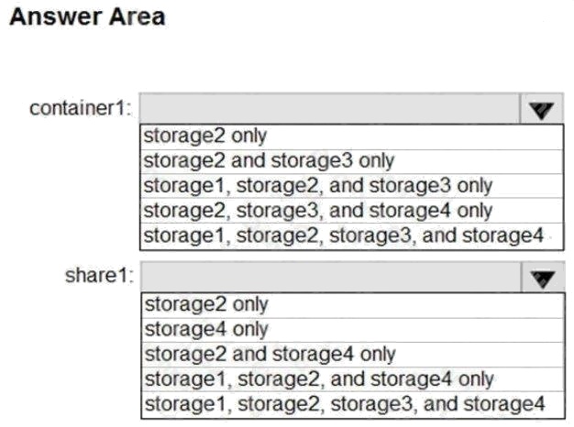Click the 'Answer Area' heading
Screen dimensions: 574x427
click(87, 17)
